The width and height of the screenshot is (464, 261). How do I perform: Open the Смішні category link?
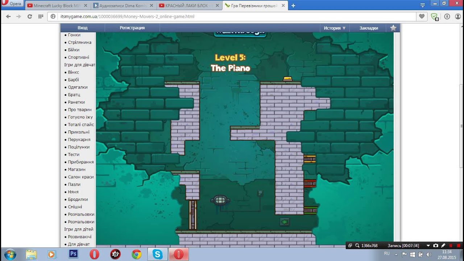click(x=75, y=207)
